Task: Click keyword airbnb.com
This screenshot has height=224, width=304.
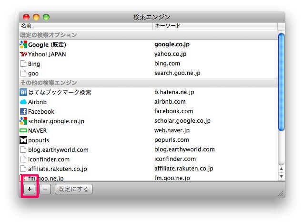Action: tap(170, 102)
